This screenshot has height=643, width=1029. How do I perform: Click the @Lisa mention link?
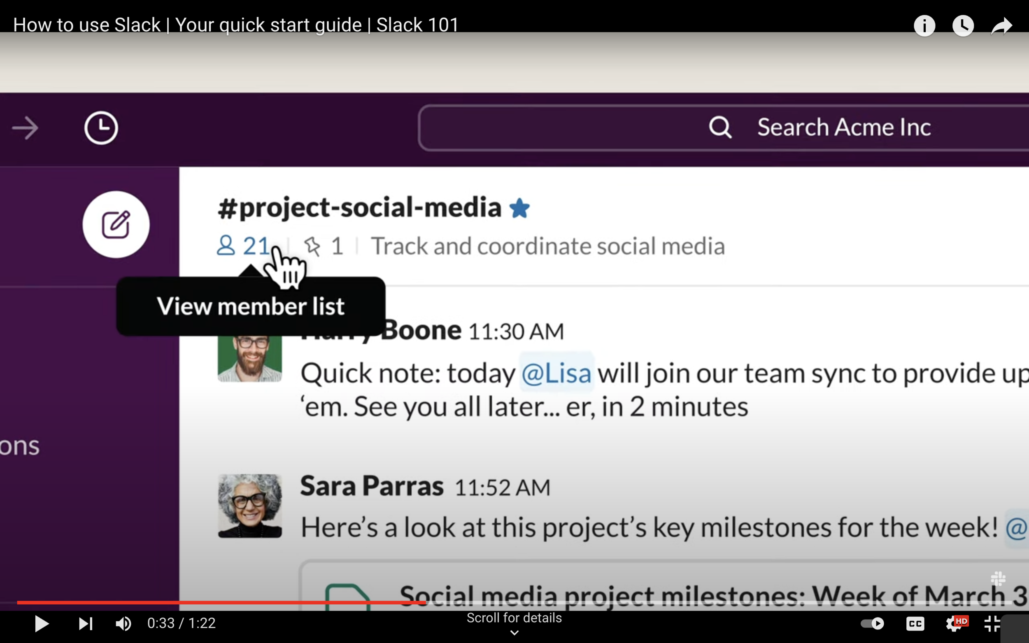[556, 374]
